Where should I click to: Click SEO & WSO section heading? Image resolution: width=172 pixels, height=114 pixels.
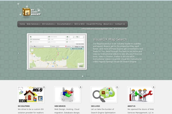(95, 106)
